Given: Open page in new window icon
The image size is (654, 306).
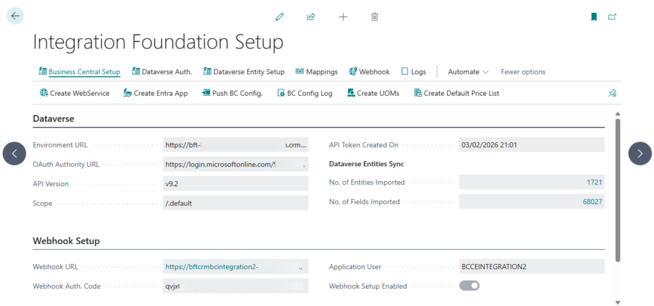Looking at the screenshot, I should pos(612,17).
